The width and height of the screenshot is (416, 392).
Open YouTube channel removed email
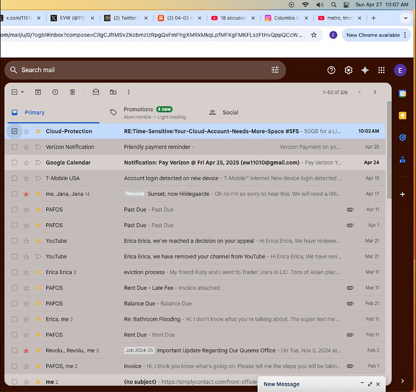click(x=195, y=257)
